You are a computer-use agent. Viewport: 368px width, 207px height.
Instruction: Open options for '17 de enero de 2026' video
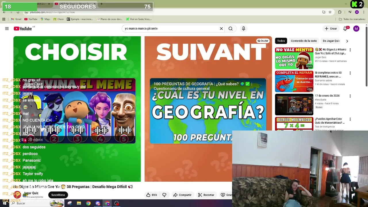point(350,96)
